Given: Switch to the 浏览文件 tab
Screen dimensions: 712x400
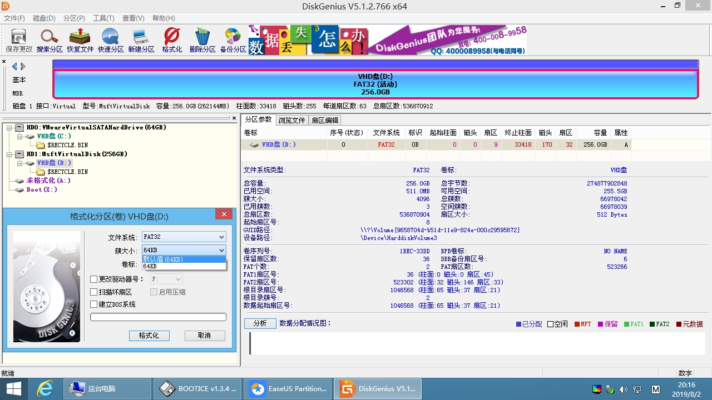Looking at the screenshot, I should pos(292,120).
